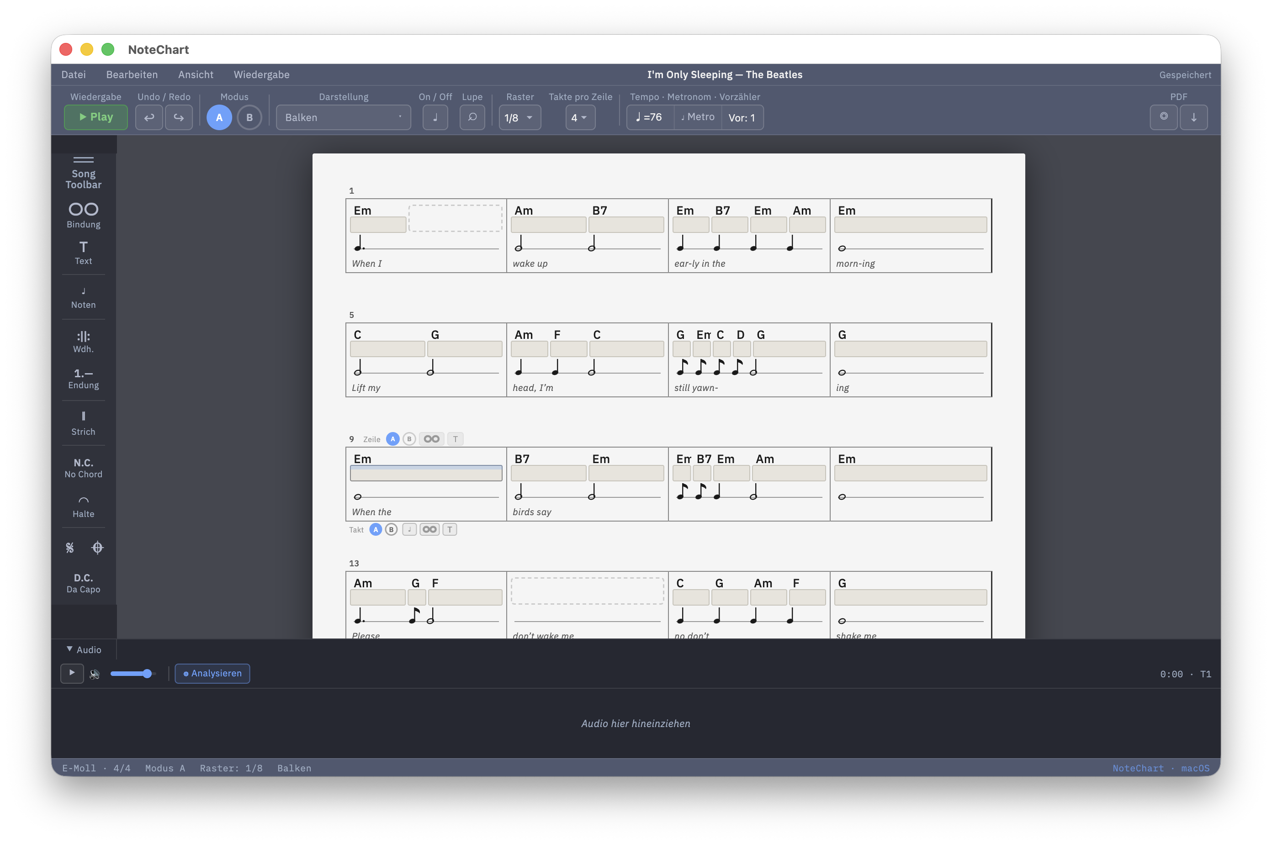Start playback with the green Play button

(96, 117)
